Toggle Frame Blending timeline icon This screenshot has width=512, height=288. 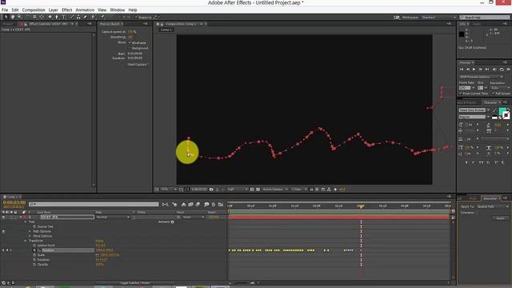pyautogui.click(x=190, y=205)
